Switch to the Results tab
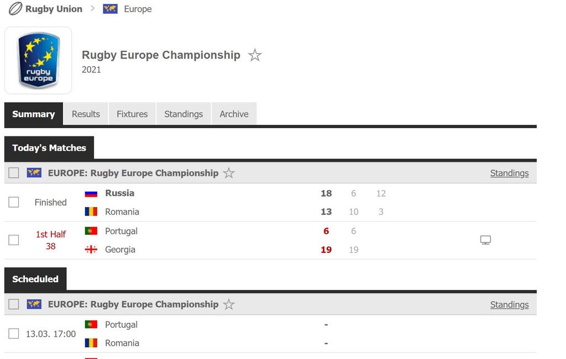566x359 pixels. pyautogui.click(x=86, y=114)
